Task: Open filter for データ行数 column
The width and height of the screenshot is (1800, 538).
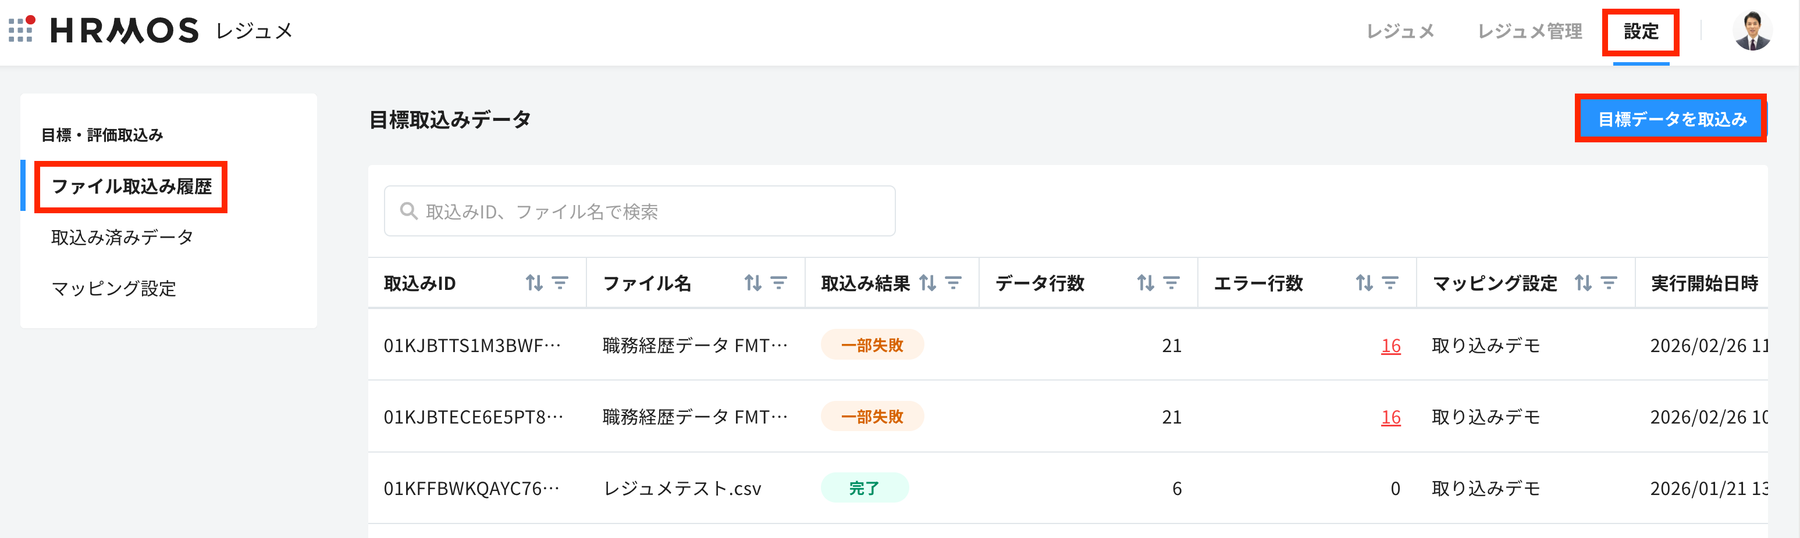Action: tap(1171, 282)
